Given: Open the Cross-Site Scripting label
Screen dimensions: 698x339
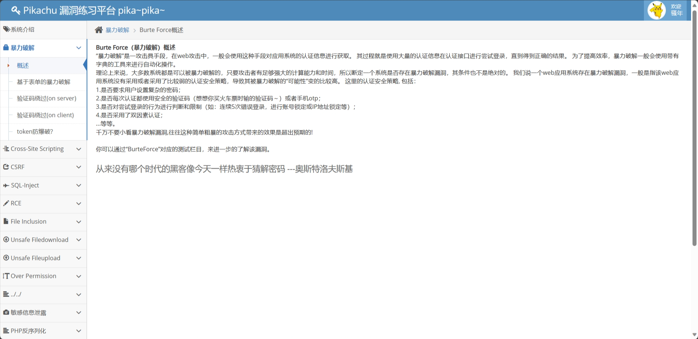Looking at the screenshot, I should pos(37,148).
